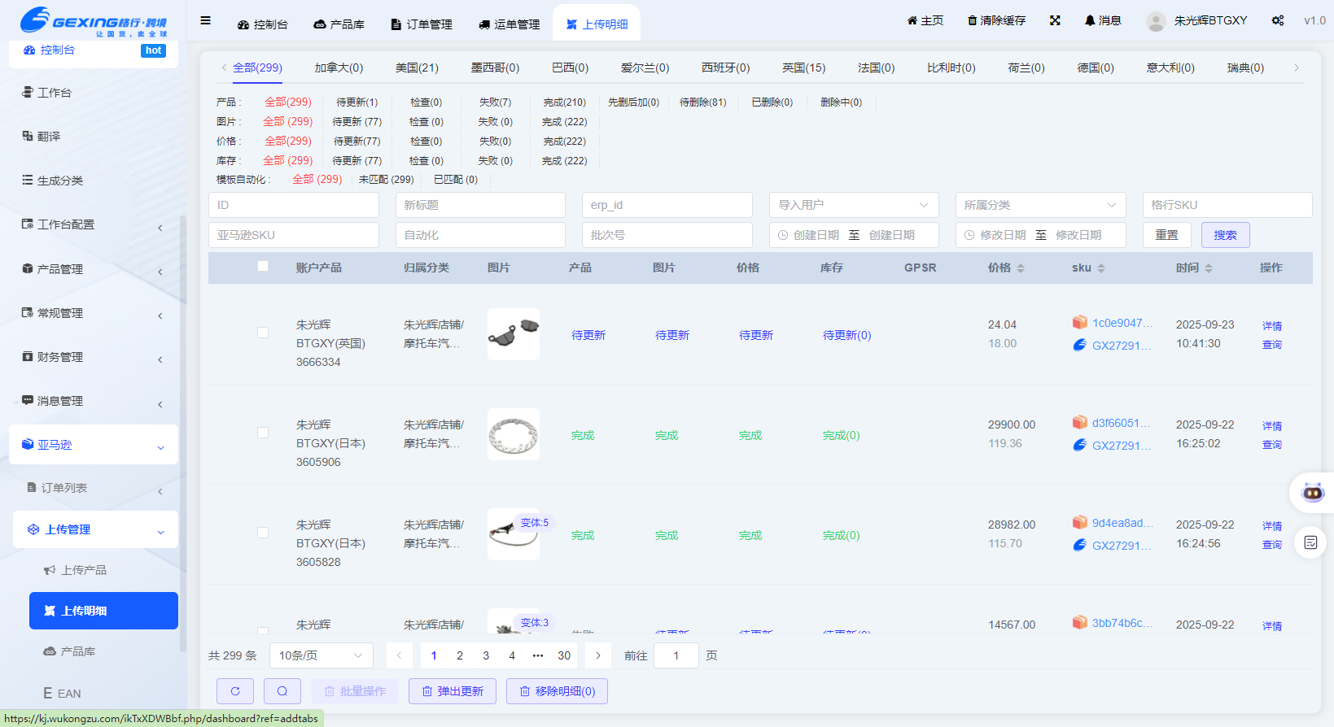Check the row for product 3666334

coord(263,333)
